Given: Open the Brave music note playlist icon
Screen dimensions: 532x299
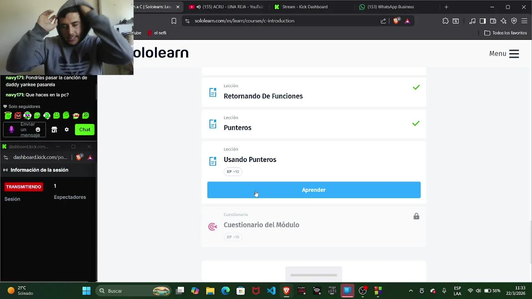Looking at the screenshot, I should (x=473, y=21).
